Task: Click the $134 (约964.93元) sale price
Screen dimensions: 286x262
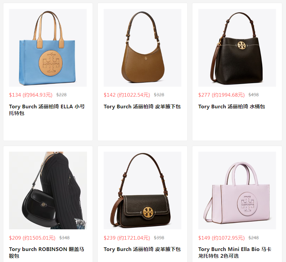Action: click(31, 95)
